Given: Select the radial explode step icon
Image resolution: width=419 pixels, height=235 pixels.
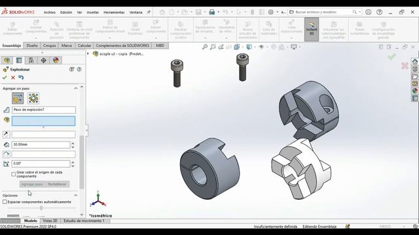Looking at the screenshot, I should 33,99.
